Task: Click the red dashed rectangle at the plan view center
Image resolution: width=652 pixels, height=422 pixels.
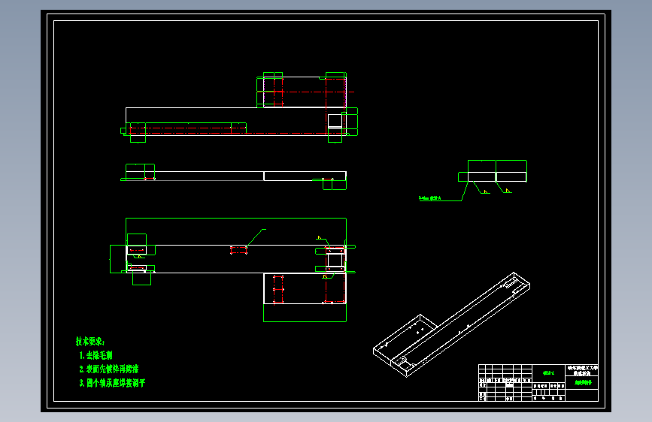Action: coord(238,250)
